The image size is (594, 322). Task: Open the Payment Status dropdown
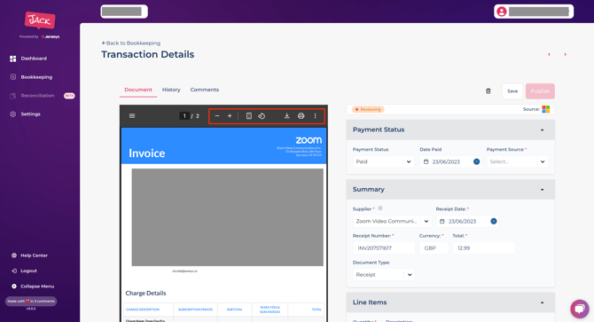tap(383, 161)
